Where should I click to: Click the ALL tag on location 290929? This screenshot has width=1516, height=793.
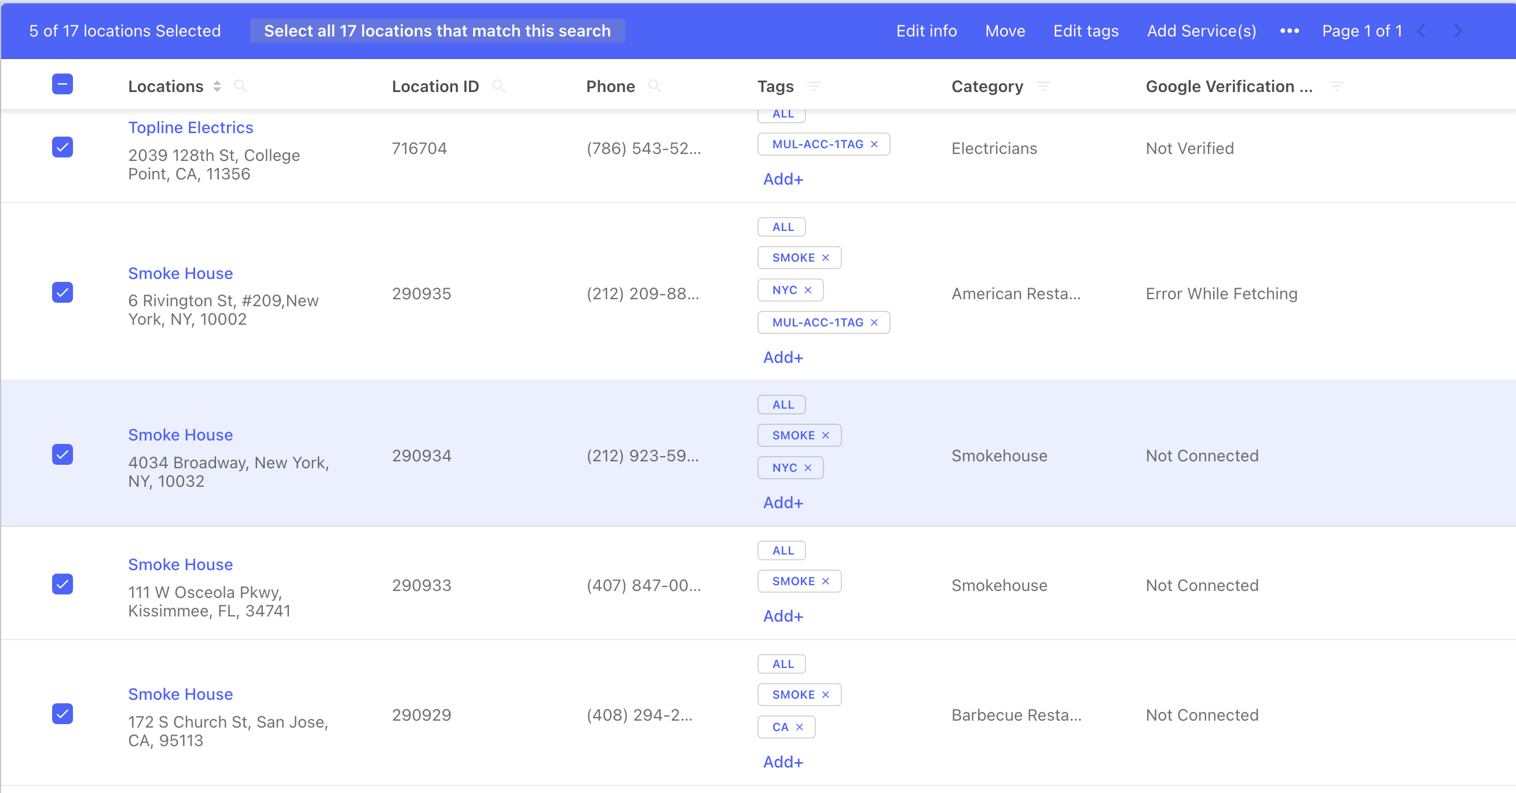(782, 664)
